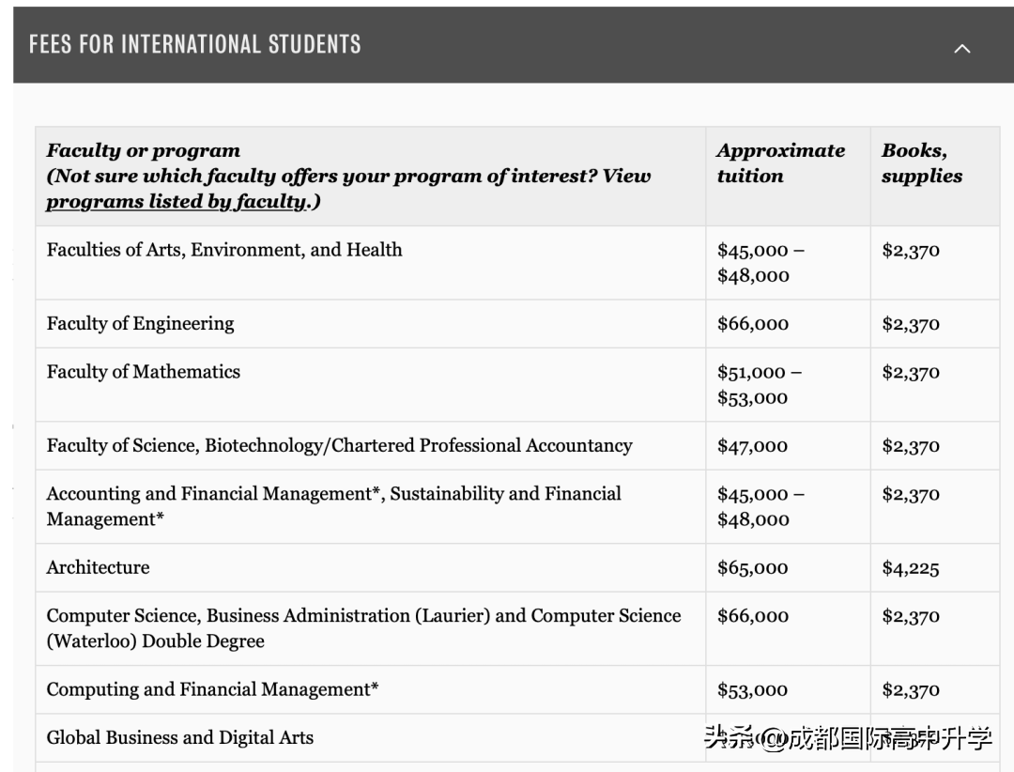Click the Faculty of Mathematics row label
This screenshot has height=772, width=1014.
(x=144, y=372)
